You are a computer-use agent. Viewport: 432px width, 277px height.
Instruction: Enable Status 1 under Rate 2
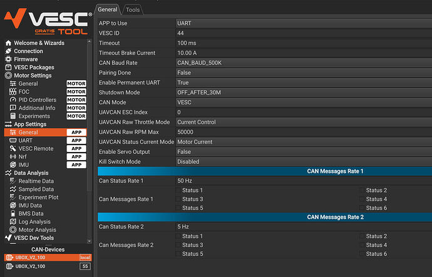[178, 236]
